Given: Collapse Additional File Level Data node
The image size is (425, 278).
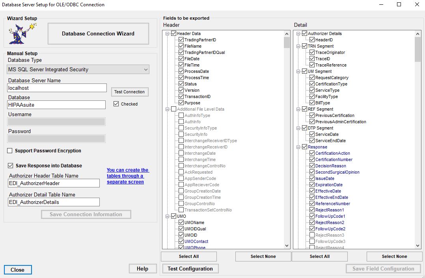Looking at the screenshot, I should [167, 109].
